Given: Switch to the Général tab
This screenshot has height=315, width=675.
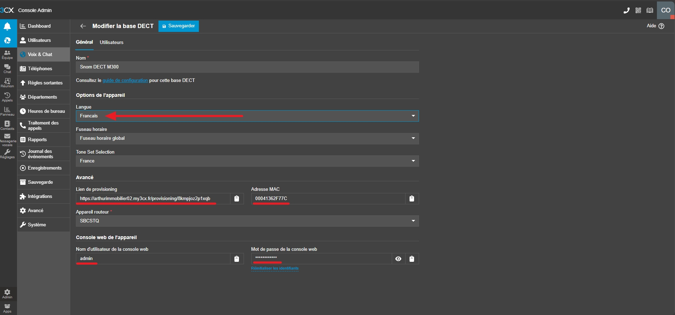Looking at the screenshot, I should [x=84, y=42].
